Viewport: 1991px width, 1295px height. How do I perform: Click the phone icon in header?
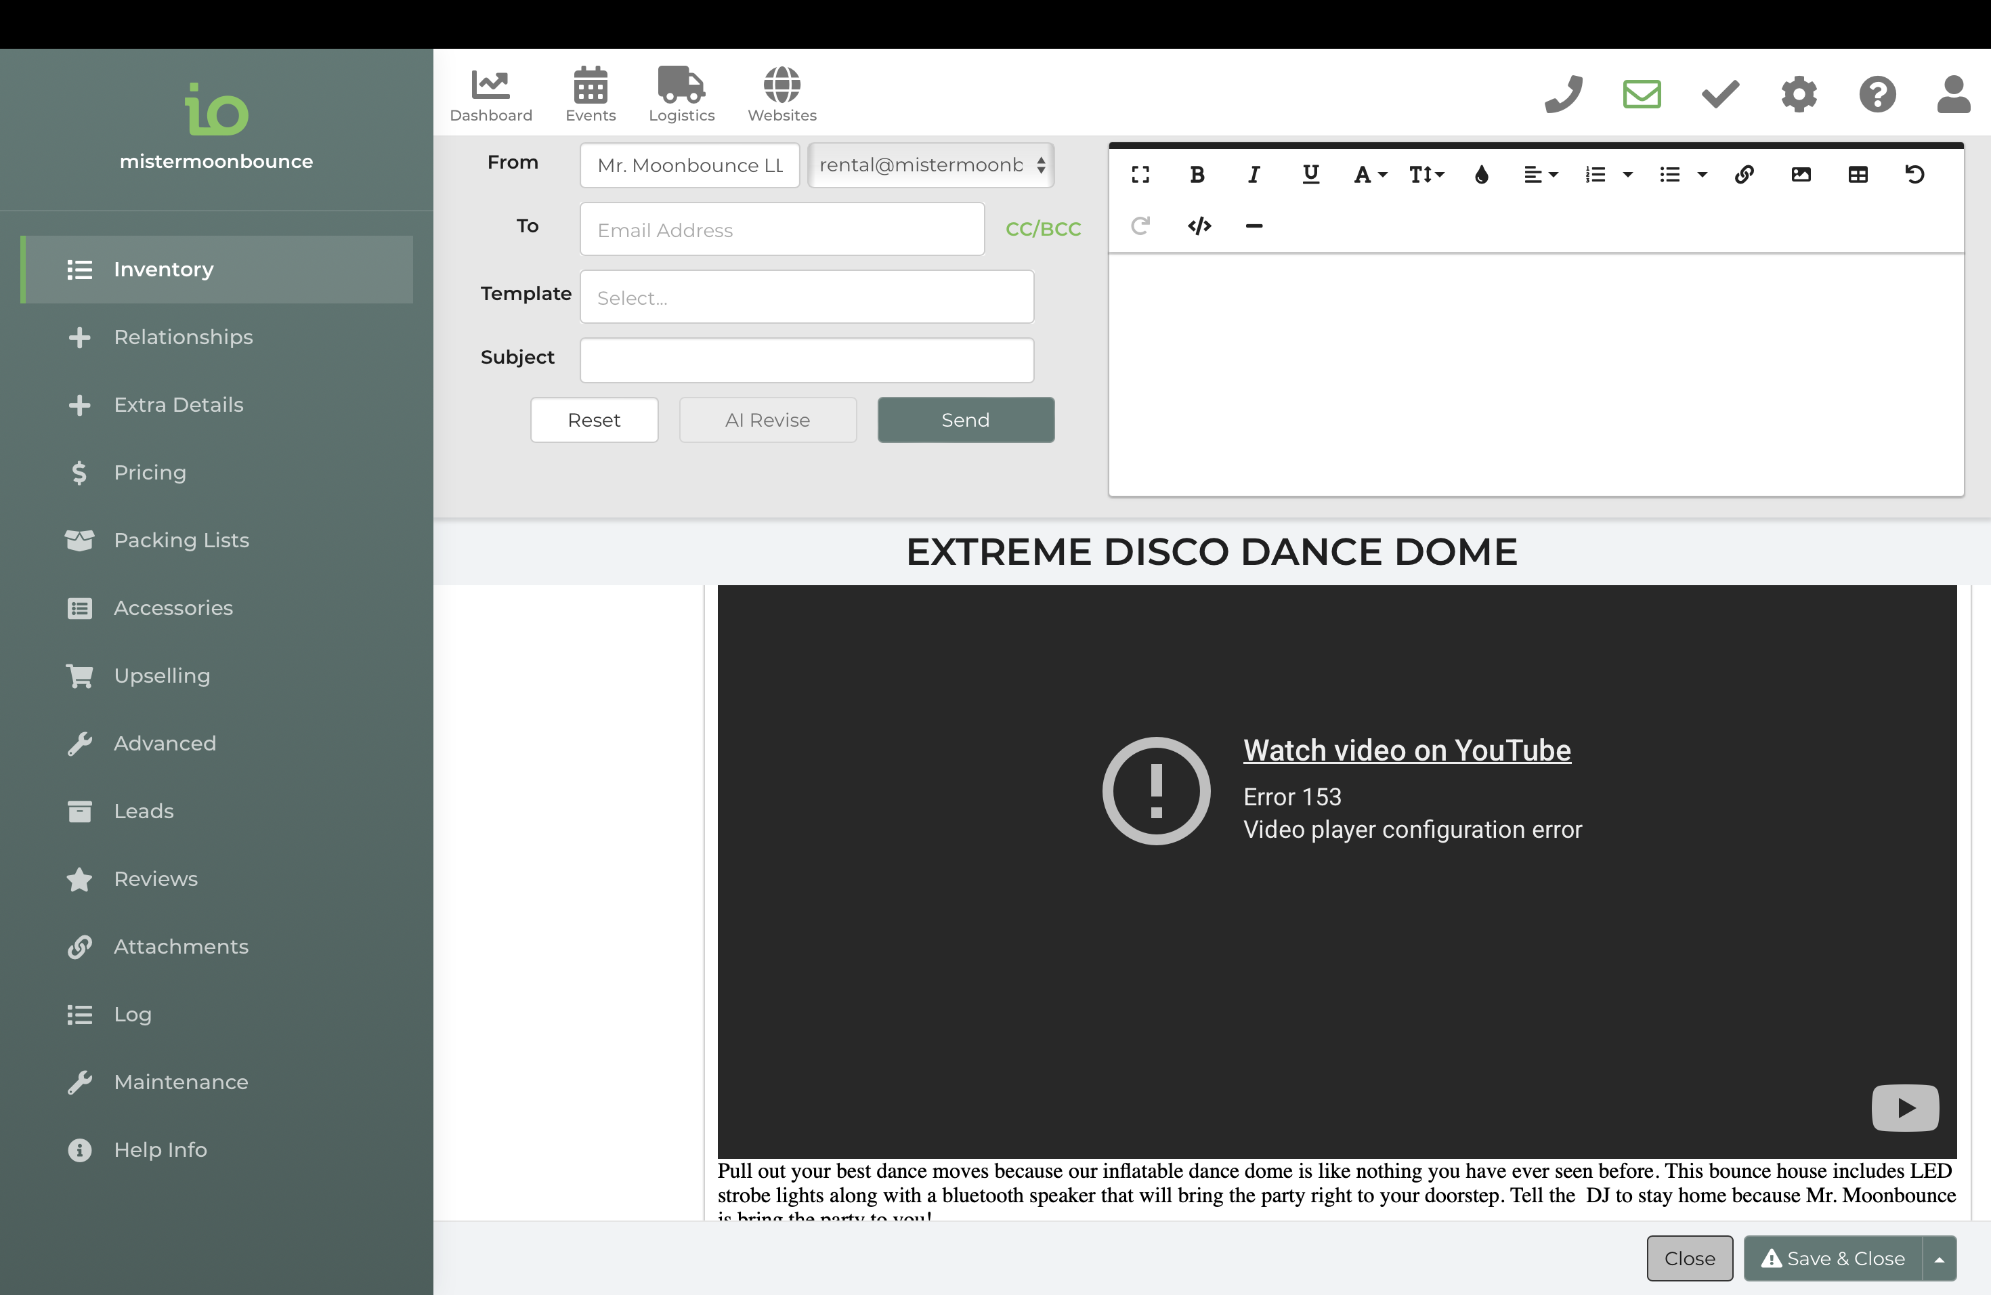[x=1563, y=93]
